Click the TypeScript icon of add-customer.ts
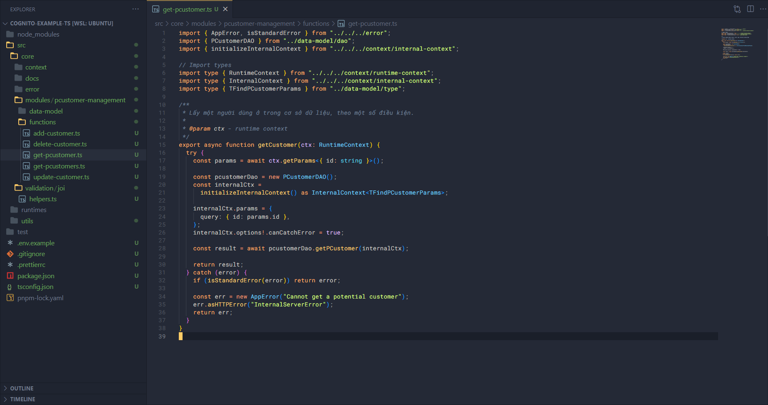The width and height of the screenshot is (768, 405). point(27,133)
